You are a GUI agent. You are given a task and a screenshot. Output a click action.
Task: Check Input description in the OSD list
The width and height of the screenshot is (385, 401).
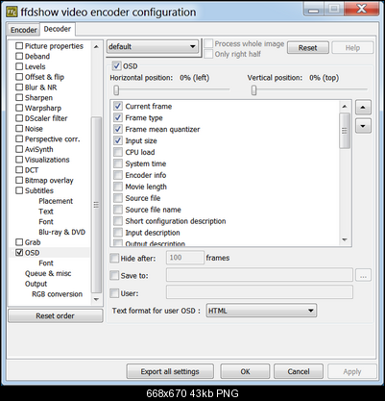(x=118, y=233)
